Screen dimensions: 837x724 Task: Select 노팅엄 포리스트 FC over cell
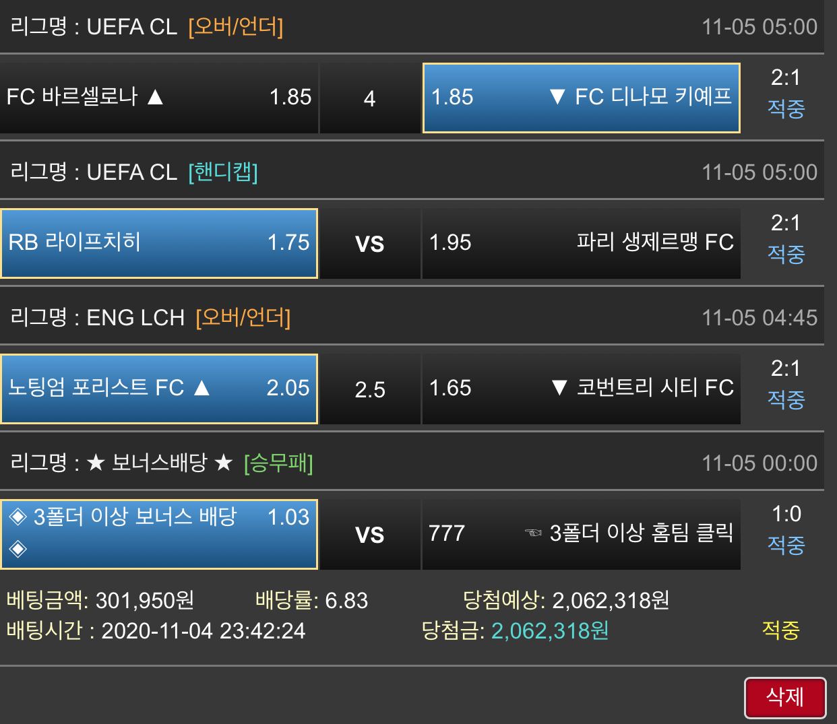point(159,389)
